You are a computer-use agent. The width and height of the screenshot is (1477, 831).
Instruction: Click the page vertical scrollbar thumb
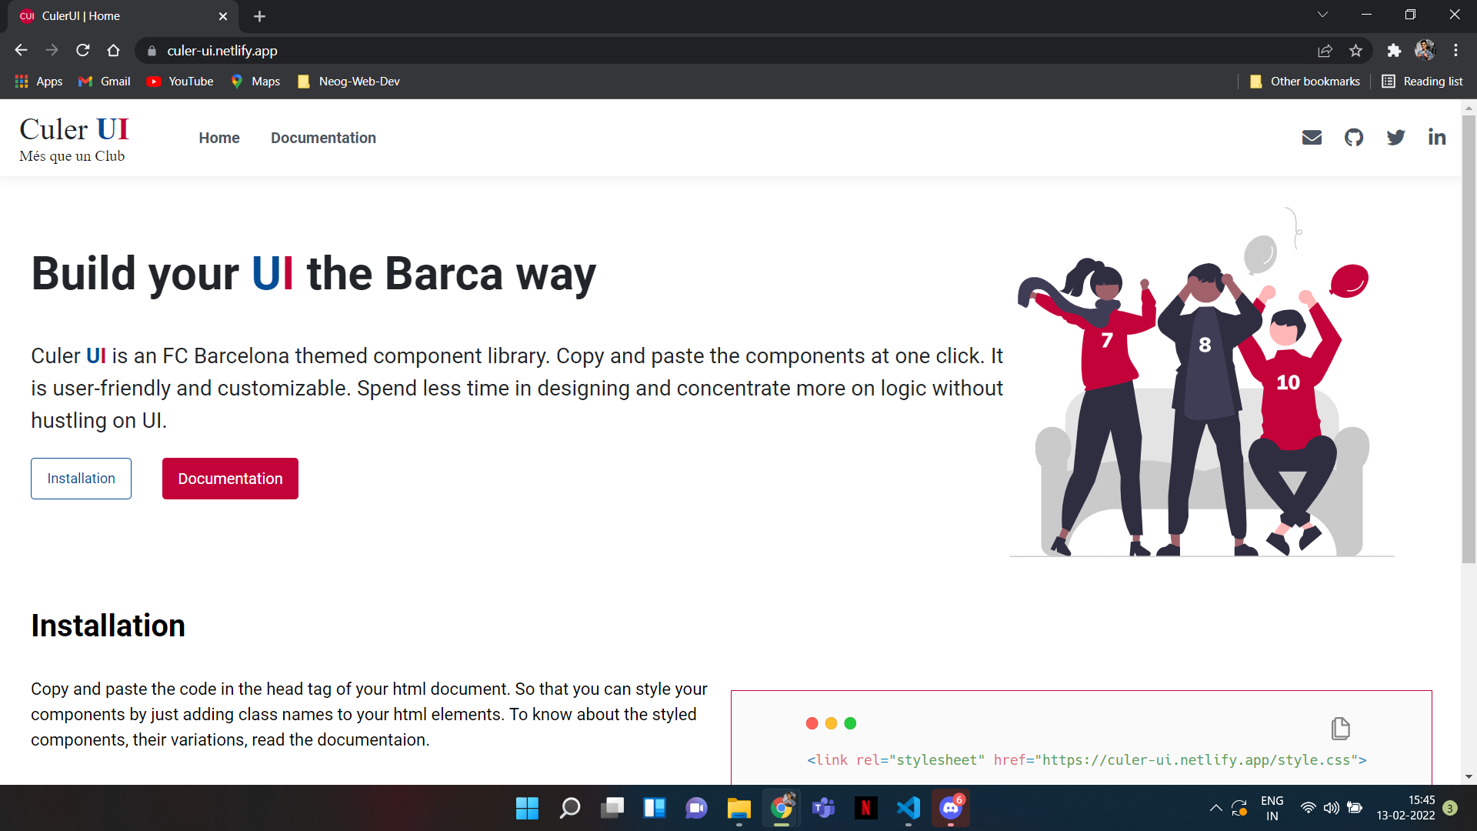click(1469, 339)
